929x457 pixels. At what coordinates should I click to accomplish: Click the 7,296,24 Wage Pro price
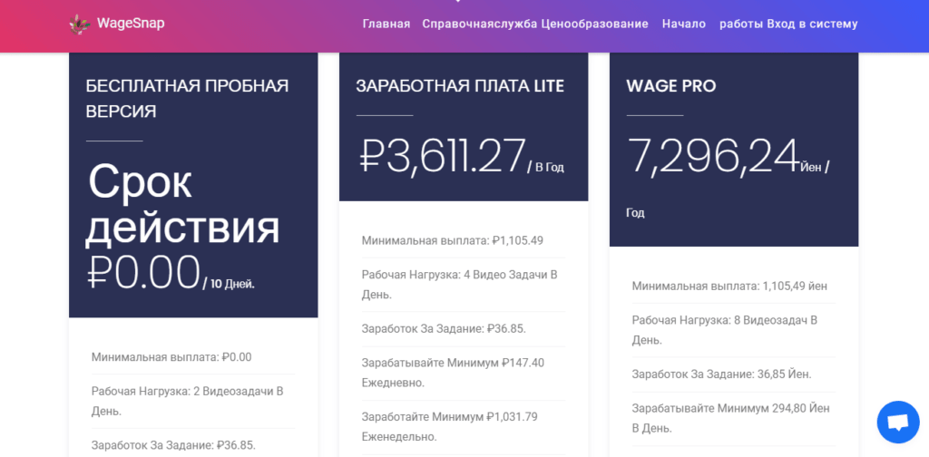tap(713, 156)
